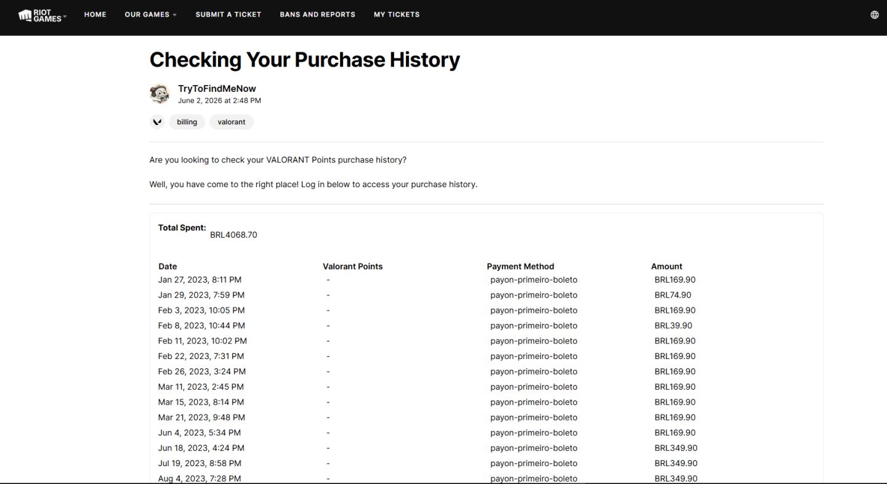Open the language globe icon
Image resolution: width=887 pixels, height=484 pixels.
tap(874, 15)
